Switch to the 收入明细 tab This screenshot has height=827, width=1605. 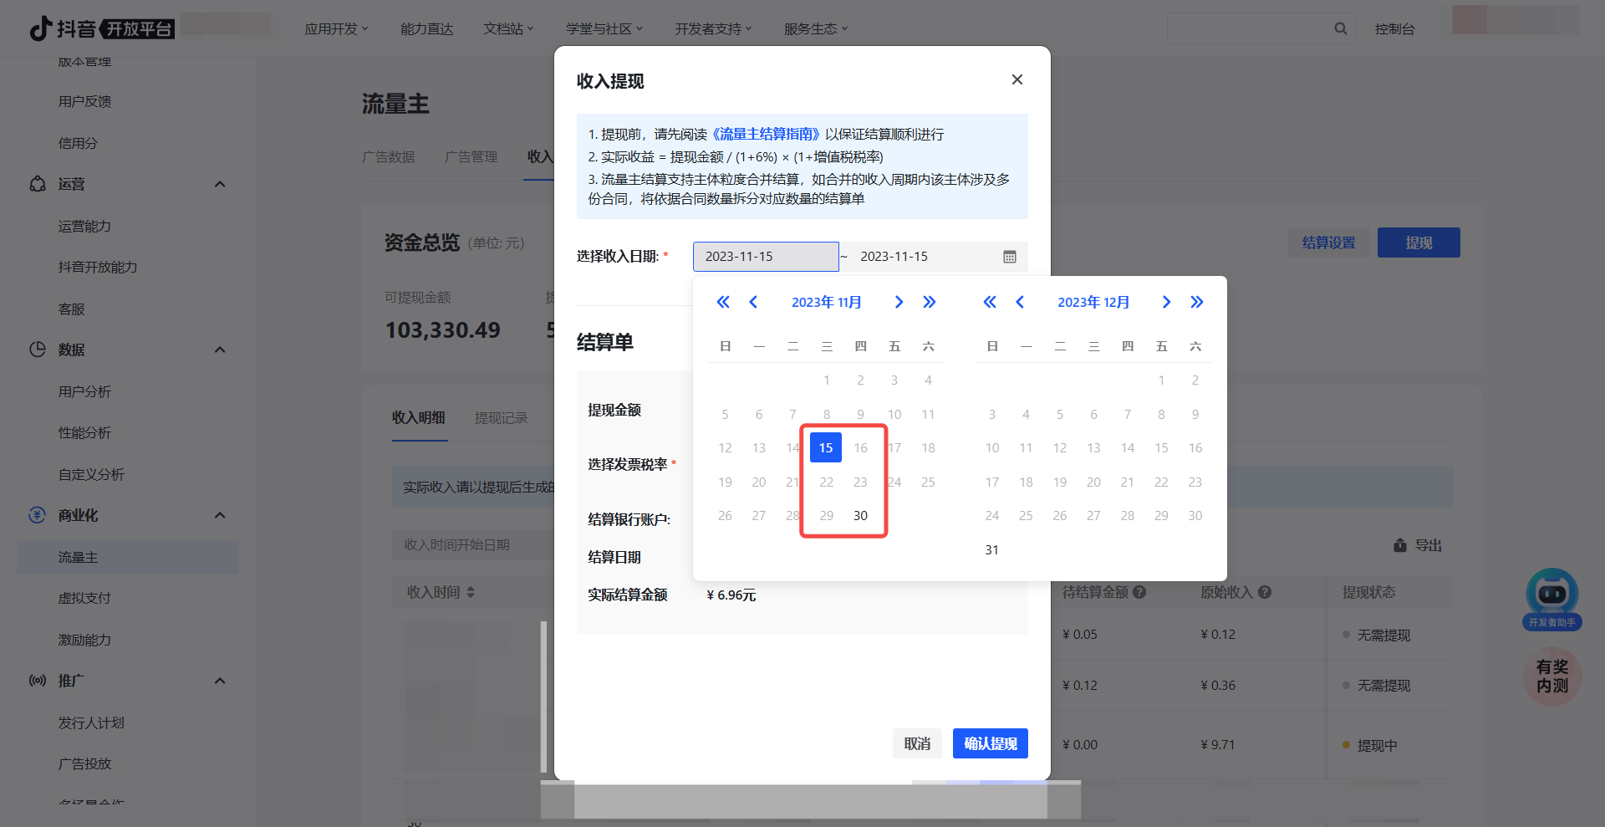pyautogui.click(x=419, y=417)
